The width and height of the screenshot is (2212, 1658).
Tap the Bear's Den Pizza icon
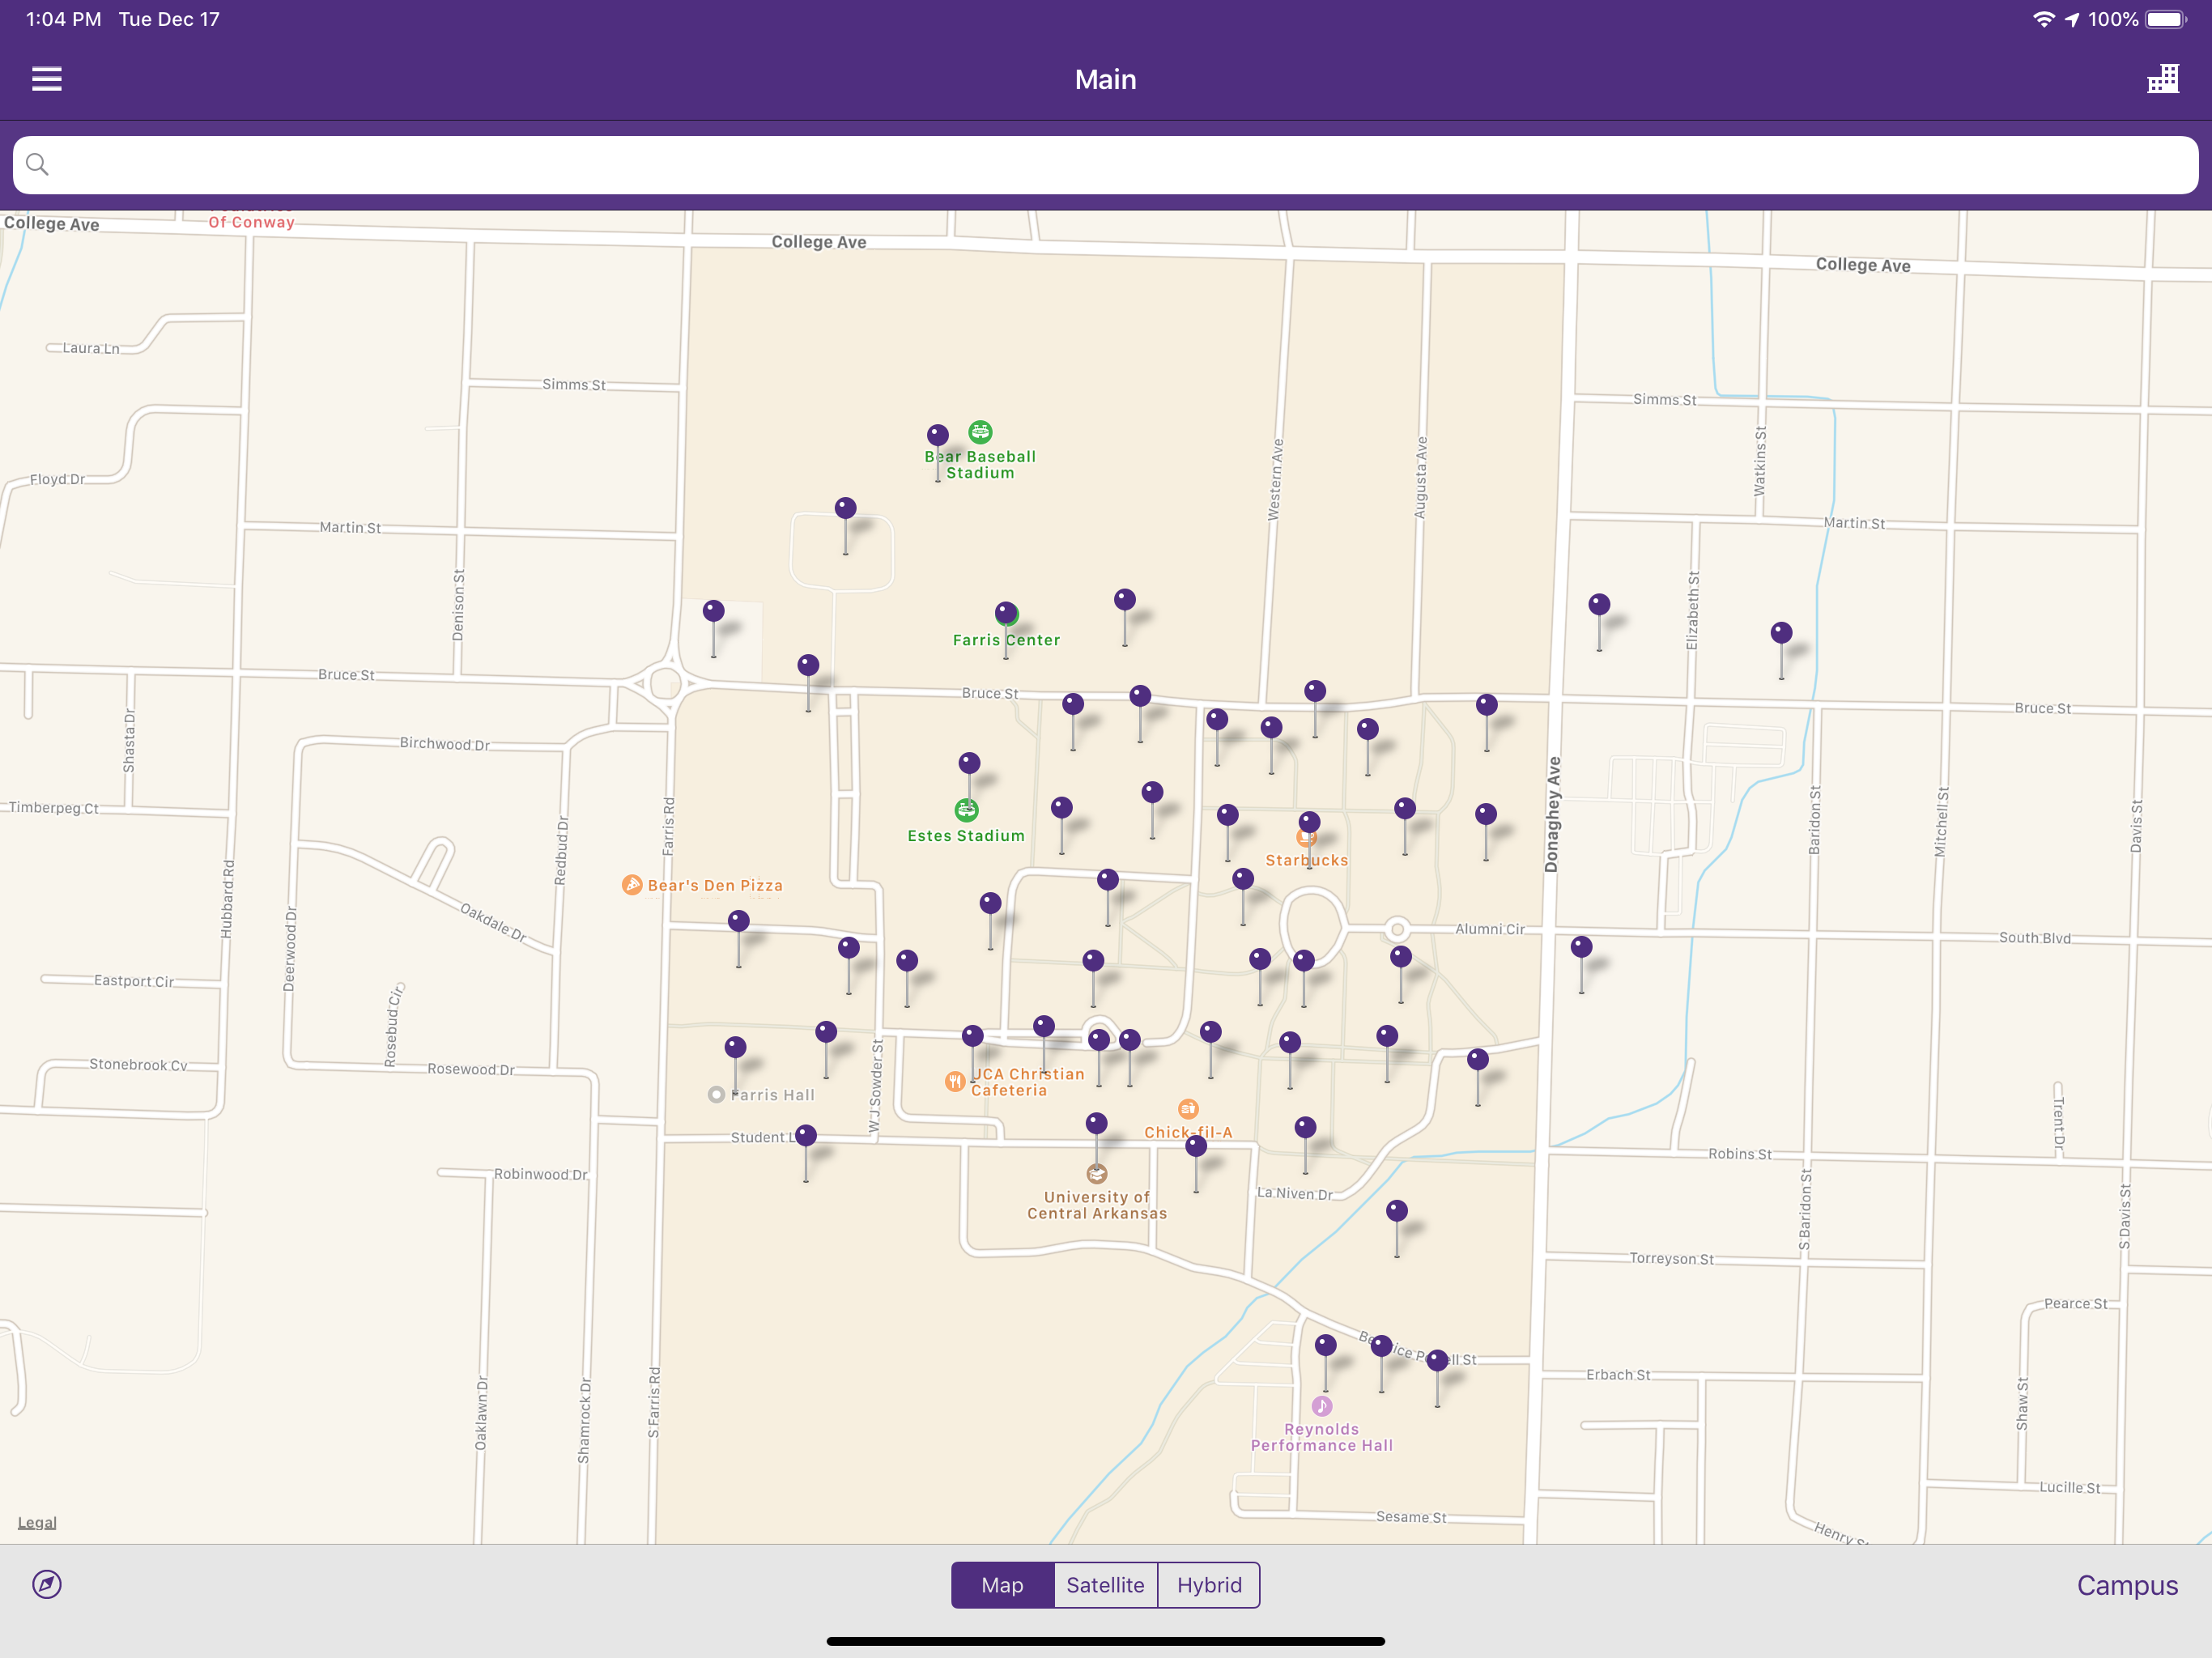point(632,885)
